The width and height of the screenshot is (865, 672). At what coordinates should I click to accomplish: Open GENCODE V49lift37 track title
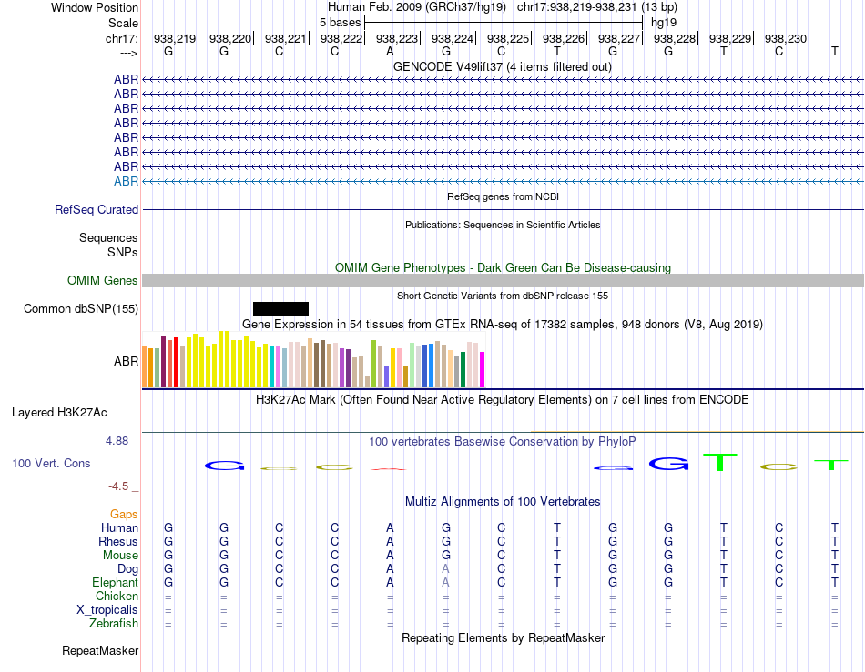coord(502,66)
